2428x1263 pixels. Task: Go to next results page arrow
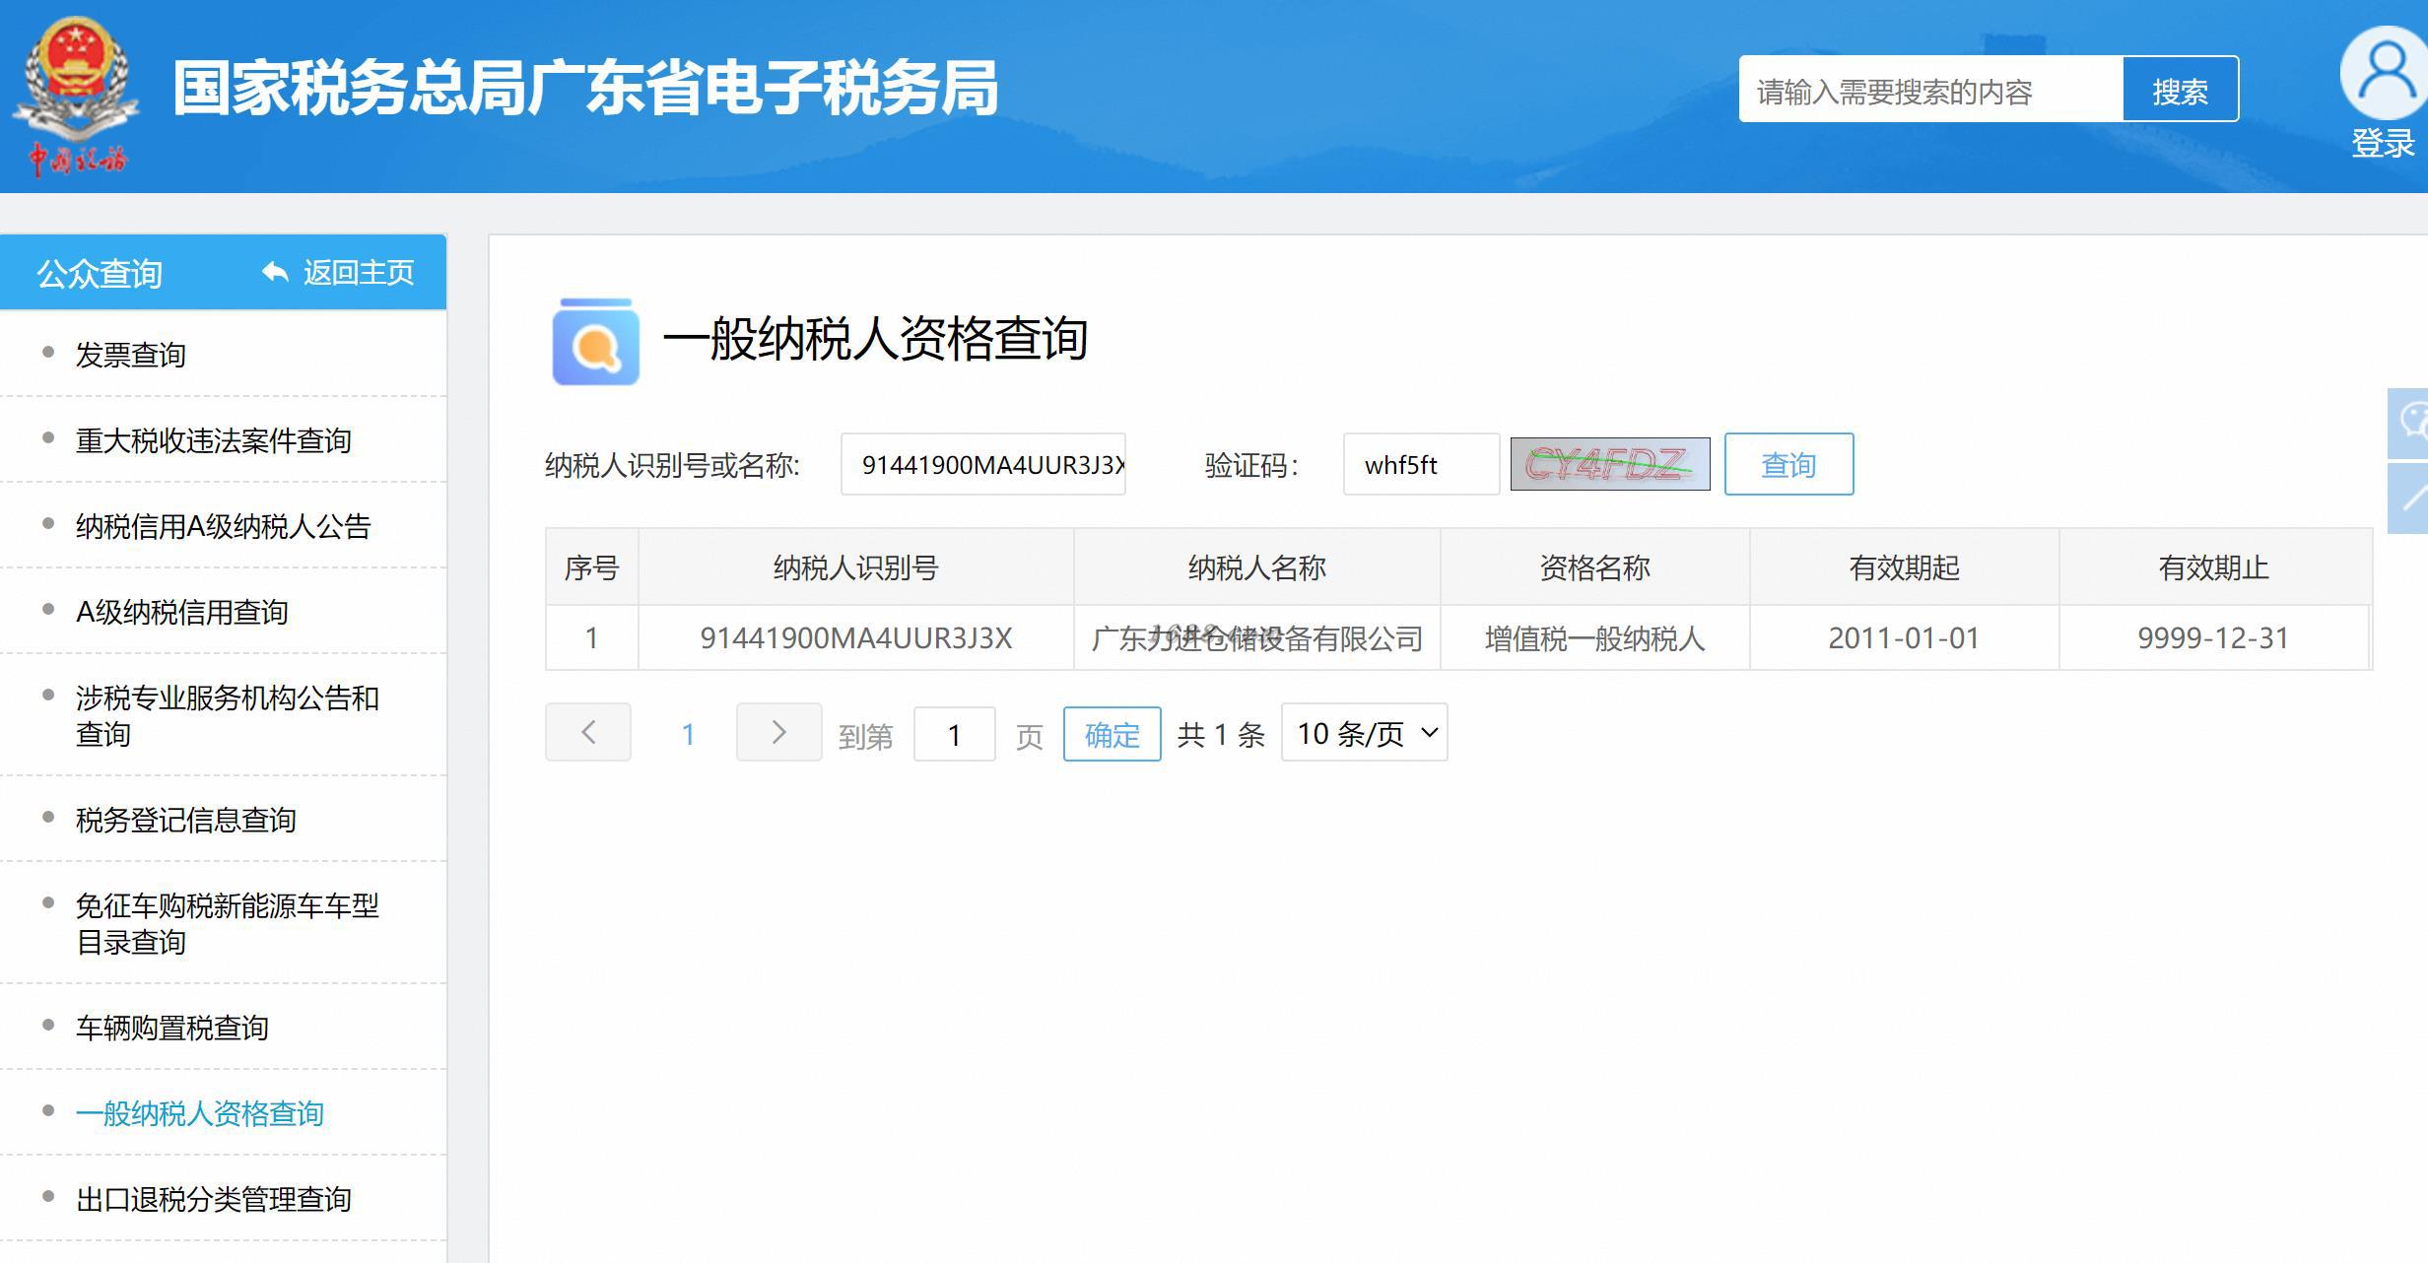click(778, 732)
